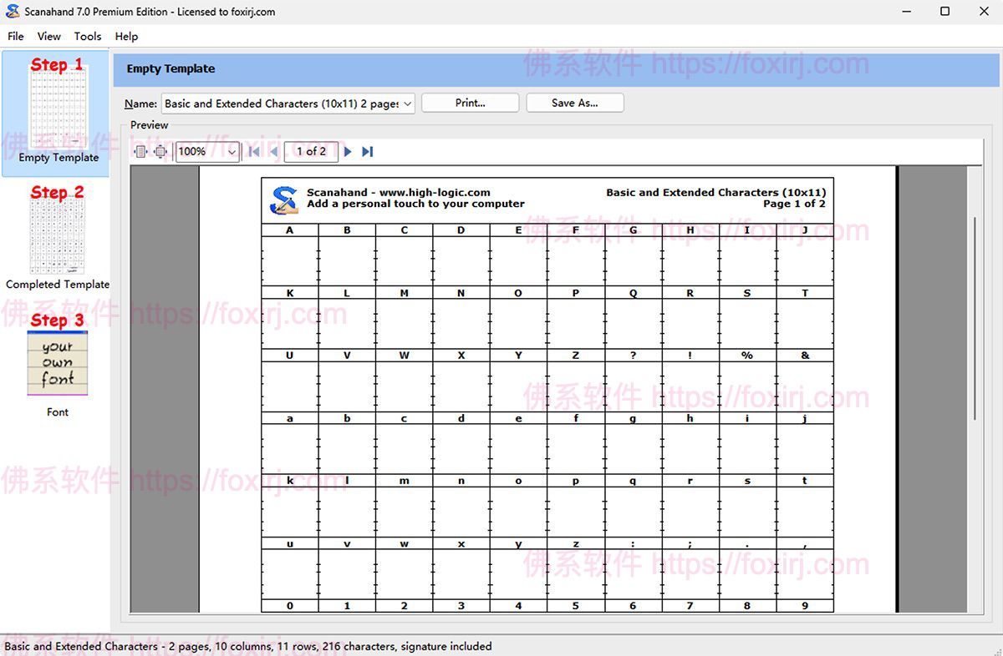This screenshot has width=1003, height=656.
Task: Advance to the next preview page
Action: 349,151
